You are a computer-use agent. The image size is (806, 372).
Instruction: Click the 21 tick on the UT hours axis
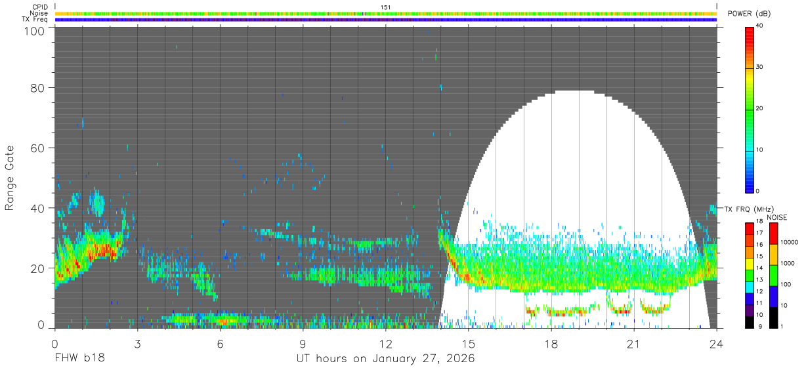click(x=634, y=342)
